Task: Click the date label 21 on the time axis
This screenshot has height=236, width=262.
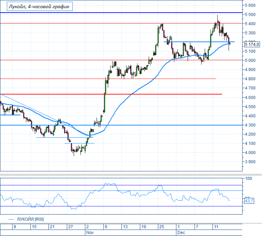Action: (52, 227)
